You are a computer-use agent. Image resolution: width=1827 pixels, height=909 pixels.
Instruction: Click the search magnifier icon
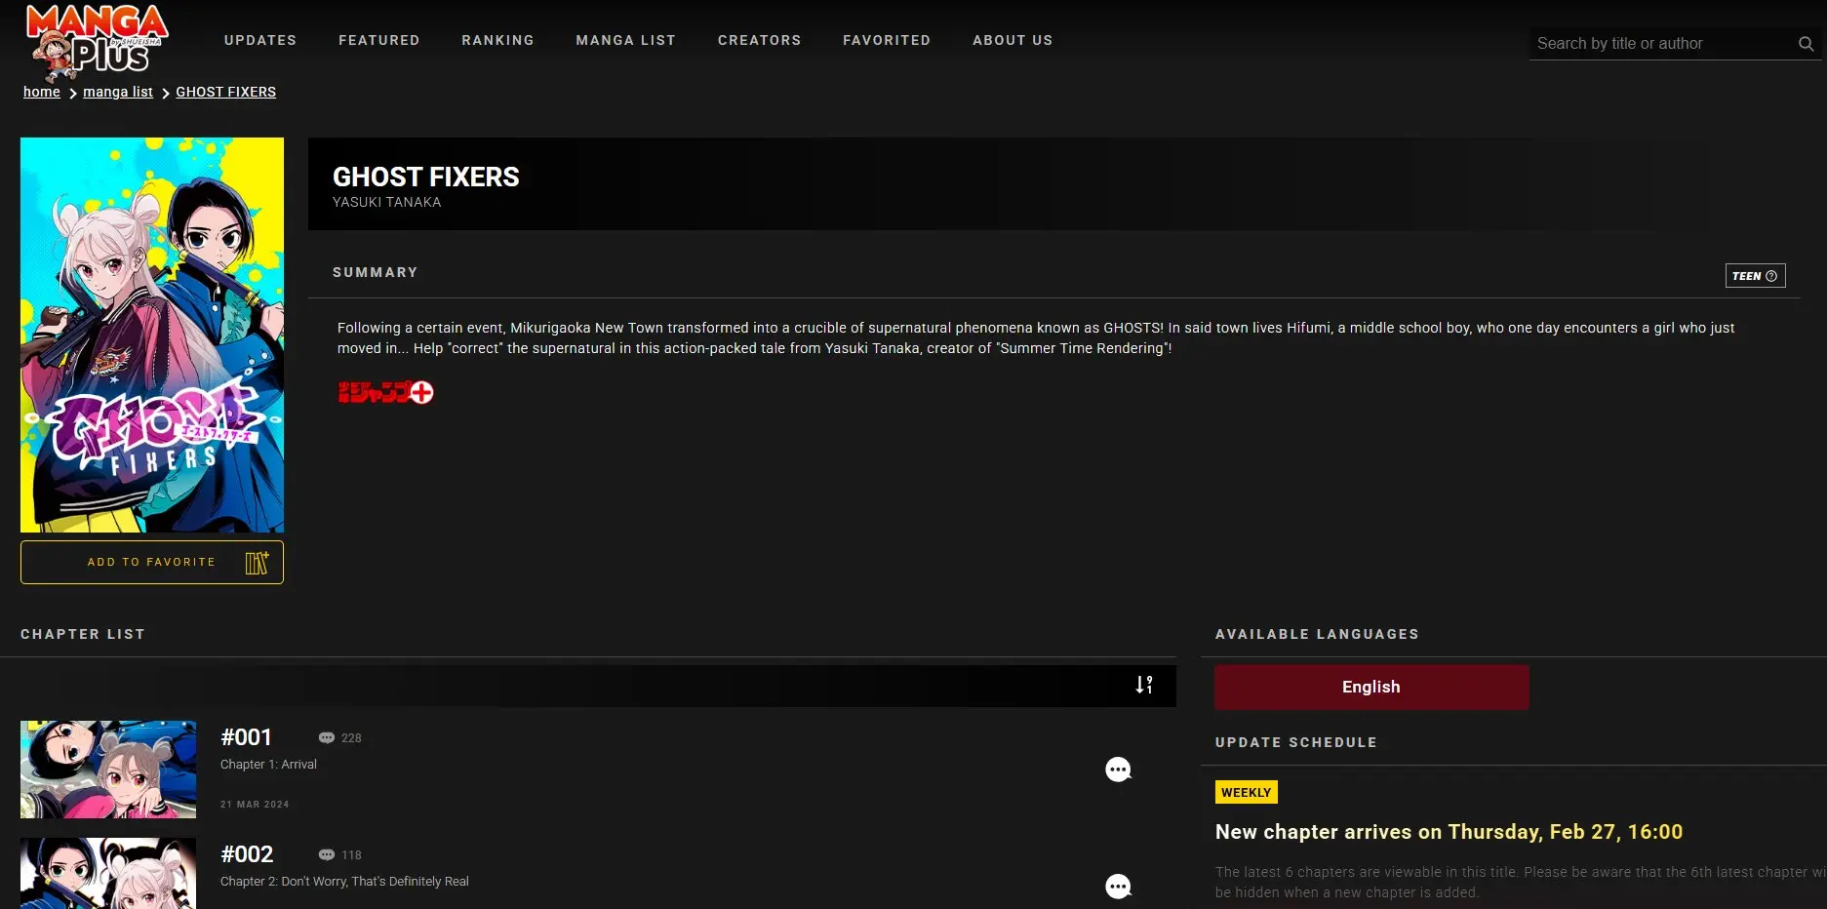(1806, 44)
